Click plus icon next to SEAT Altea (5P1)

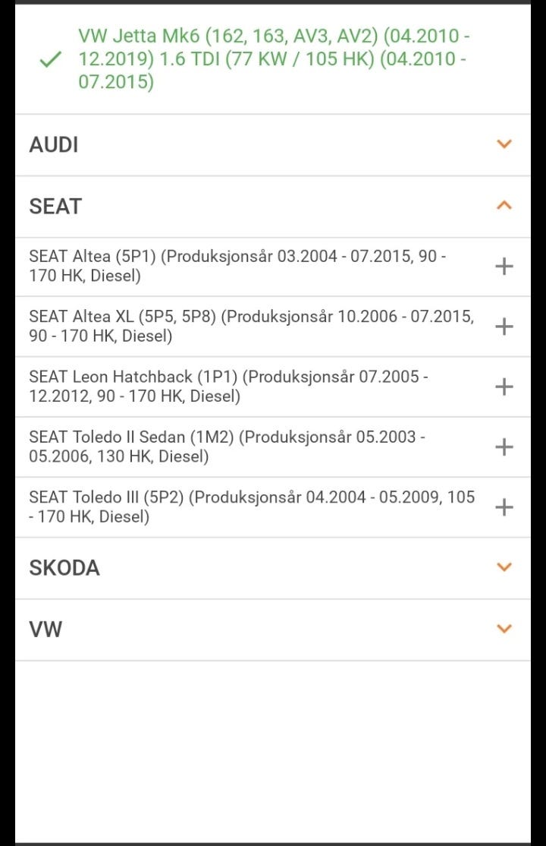(x=504, y=266)
